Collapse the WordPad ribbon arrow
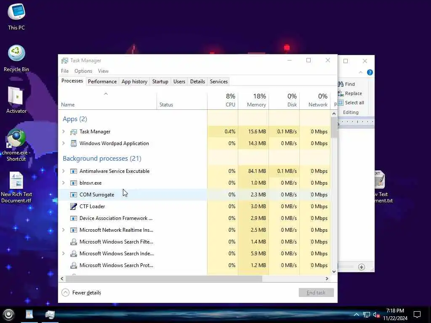The height and width of the screenshot is (323, 431). click(x=361, y=72)
